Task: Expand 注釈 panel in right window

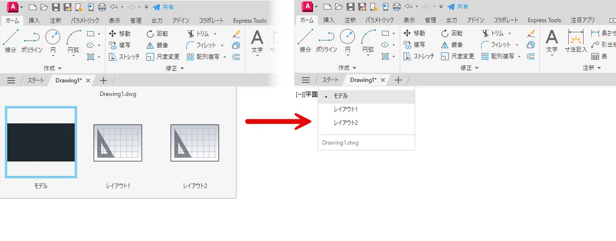Action: 592,68
